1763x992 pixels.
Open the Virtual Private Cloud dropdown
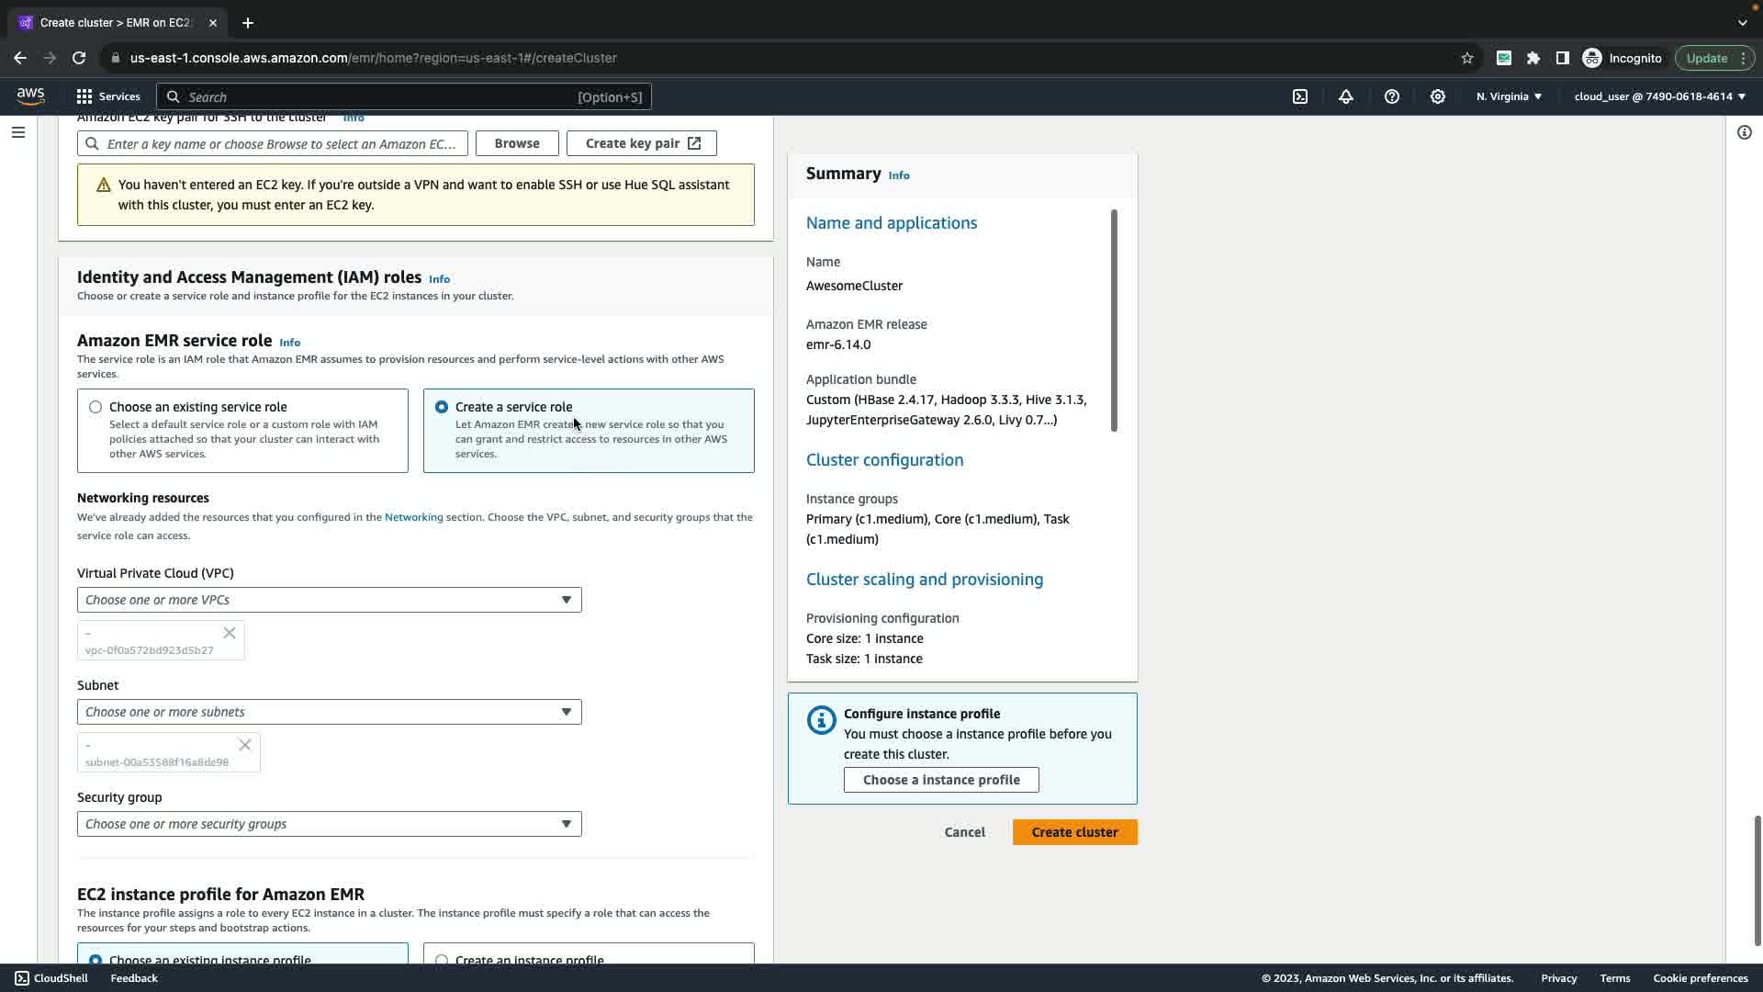pyautogui.click(x=329, y=600)
